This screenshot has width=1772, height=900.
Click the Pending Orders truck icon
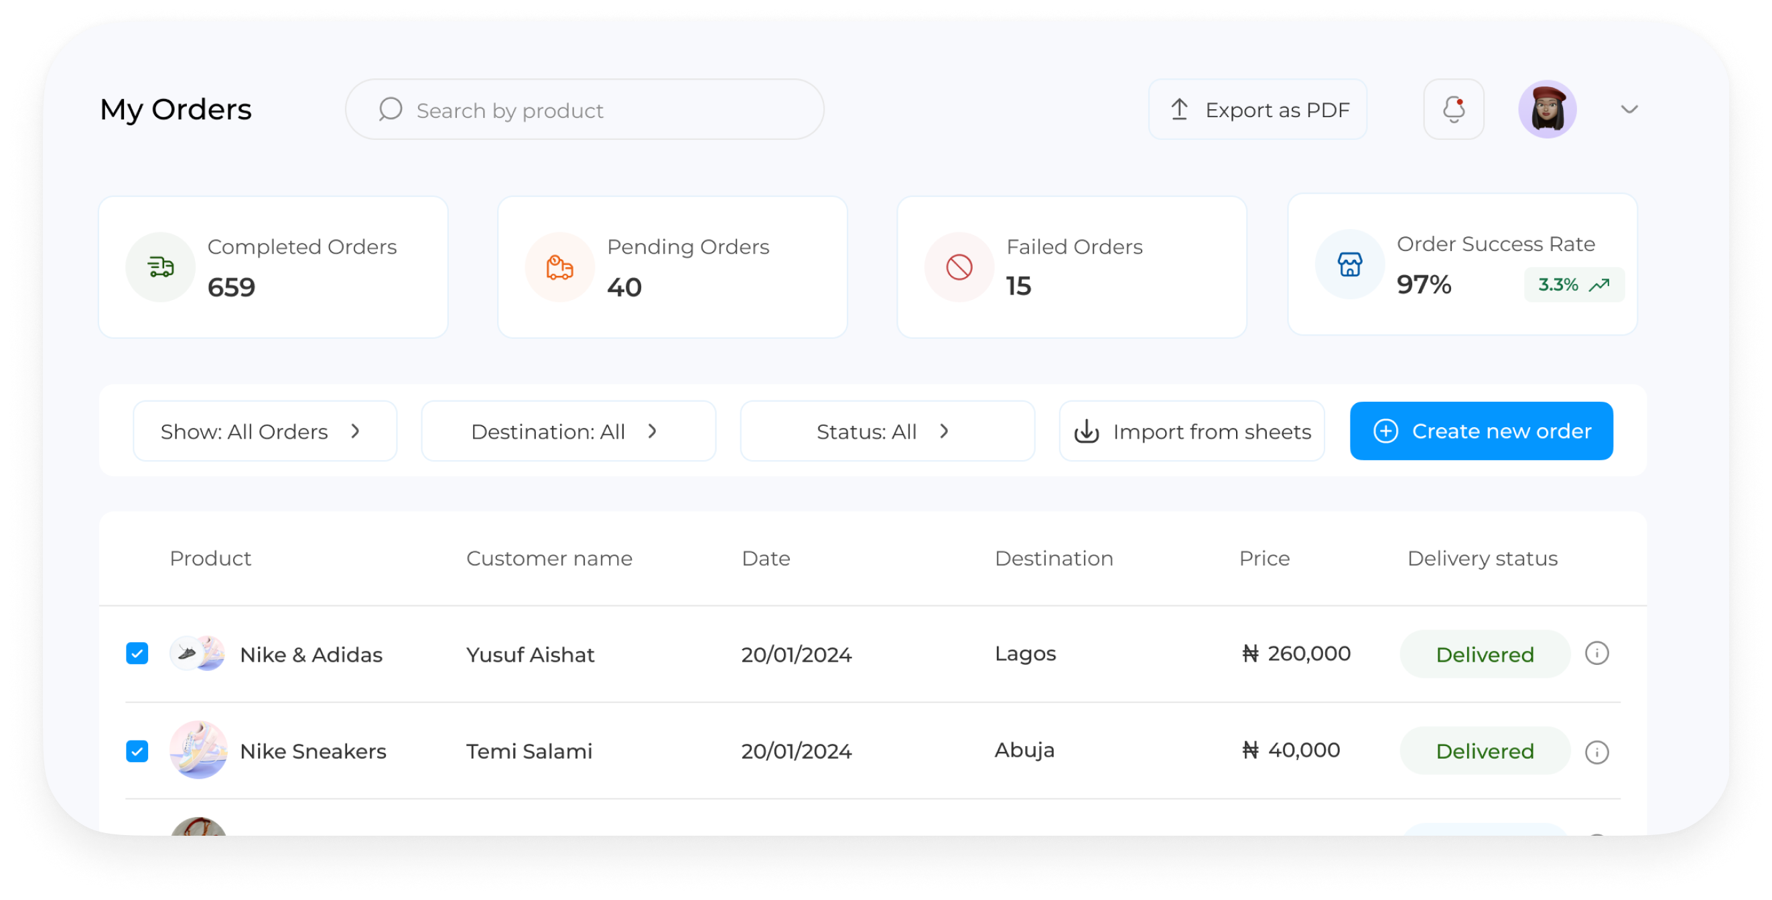(559, 267)
